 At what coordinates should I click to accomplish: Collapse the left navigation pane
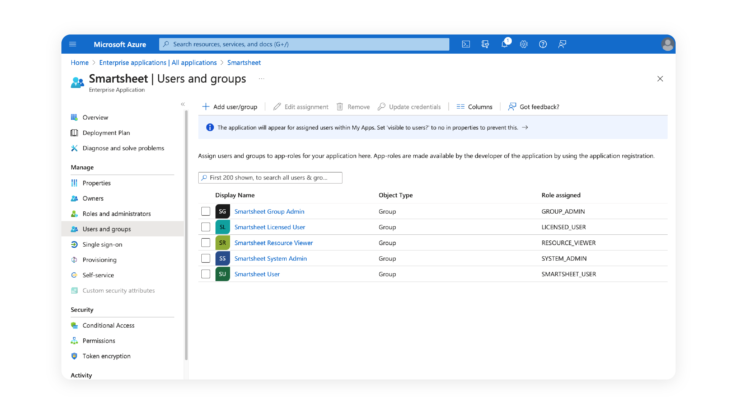click(x=183, y=104)
